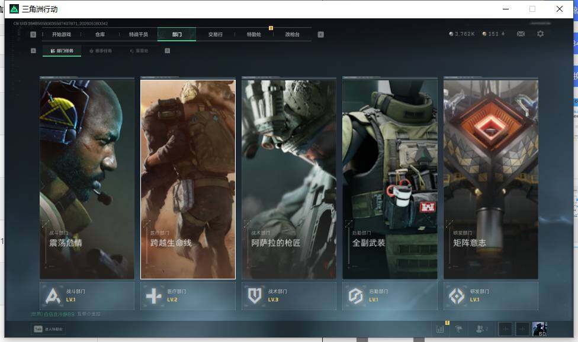Image resolution: width=578 pixels, height=342 pixels.
Task: Click the world chat message line
Action: coord(66,314)
